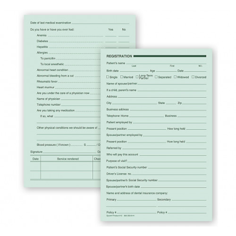Click the If a child, parent's name line
Image resolution: width=236 pixels, height=236 pixels.
pyautogui.click(x=172, y=90)
